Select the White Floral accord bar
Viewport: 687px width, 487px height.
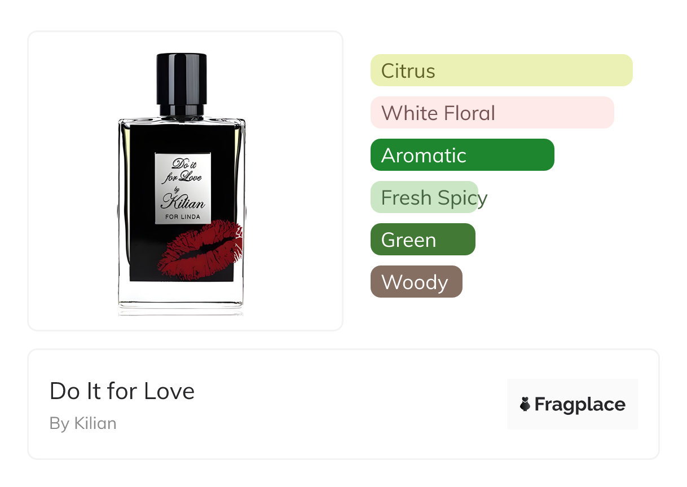(x=492, y=113)
